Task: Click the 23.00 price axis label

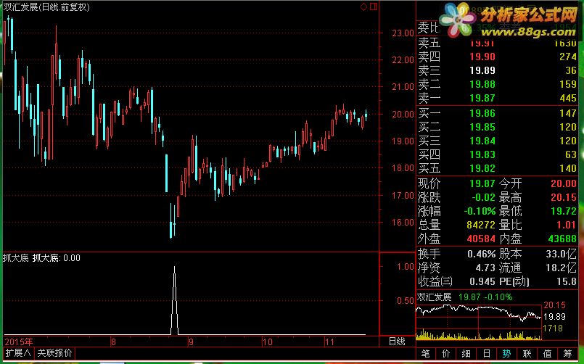Action: pos(403,33)
